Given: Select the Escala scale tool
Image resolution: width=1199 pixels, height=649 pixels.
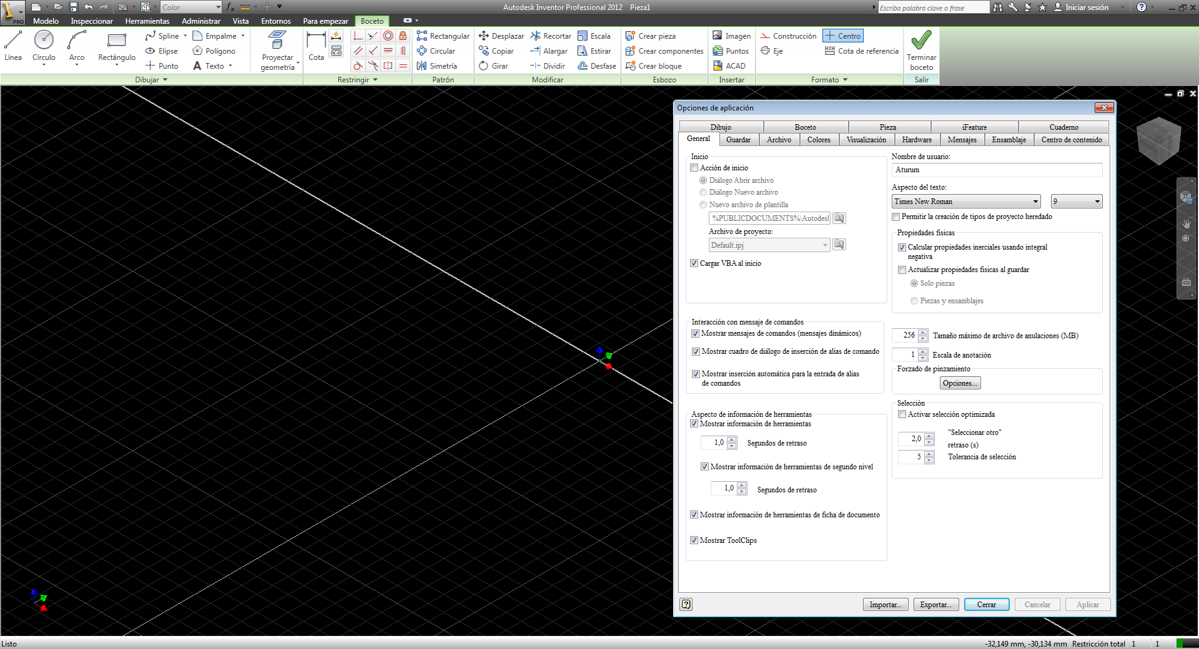Looking at the screenshot, I should click(x=594, y=36).
